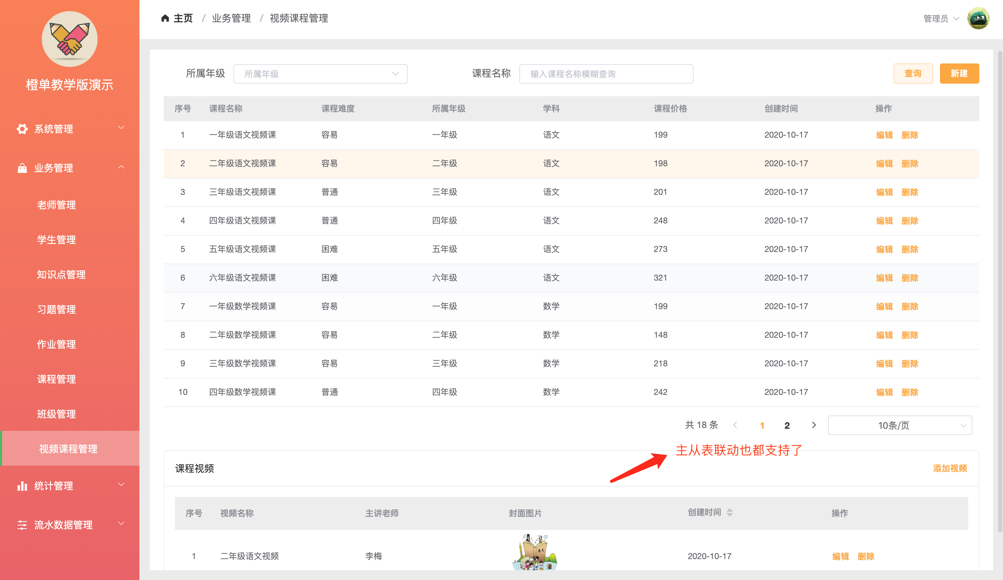Click 添加视频 link
Image resolution: width=1003 pixels, height=580 pixels.
pos(950,468)
